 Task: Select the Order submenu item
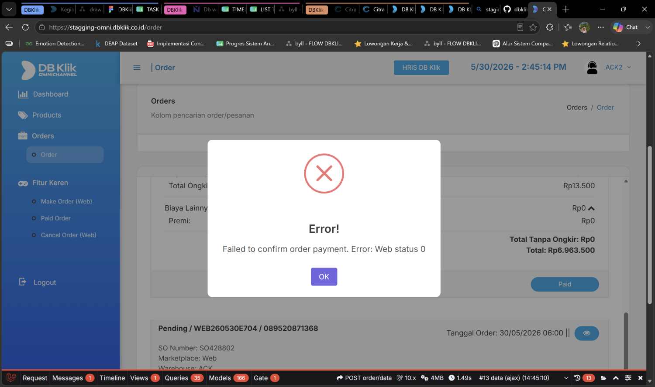click(x=65, y=155)
